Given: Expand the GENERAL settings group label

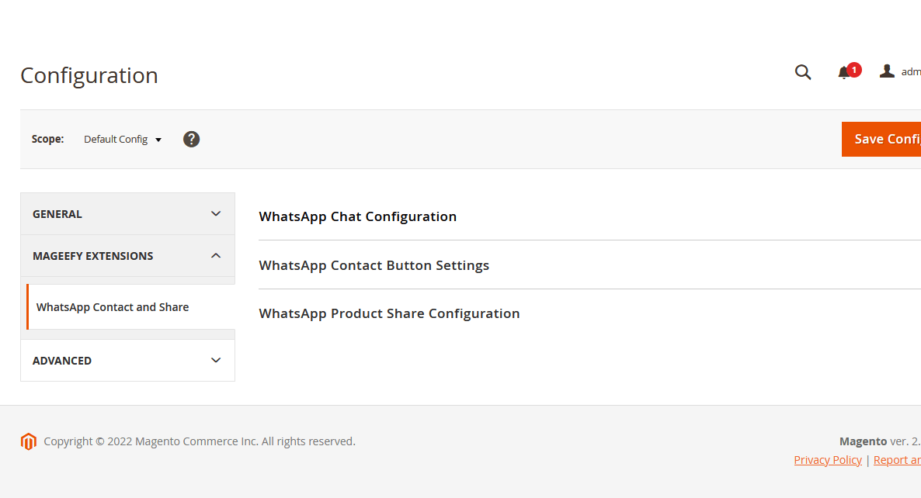Looking at the screenshot, I should (57, 214).
